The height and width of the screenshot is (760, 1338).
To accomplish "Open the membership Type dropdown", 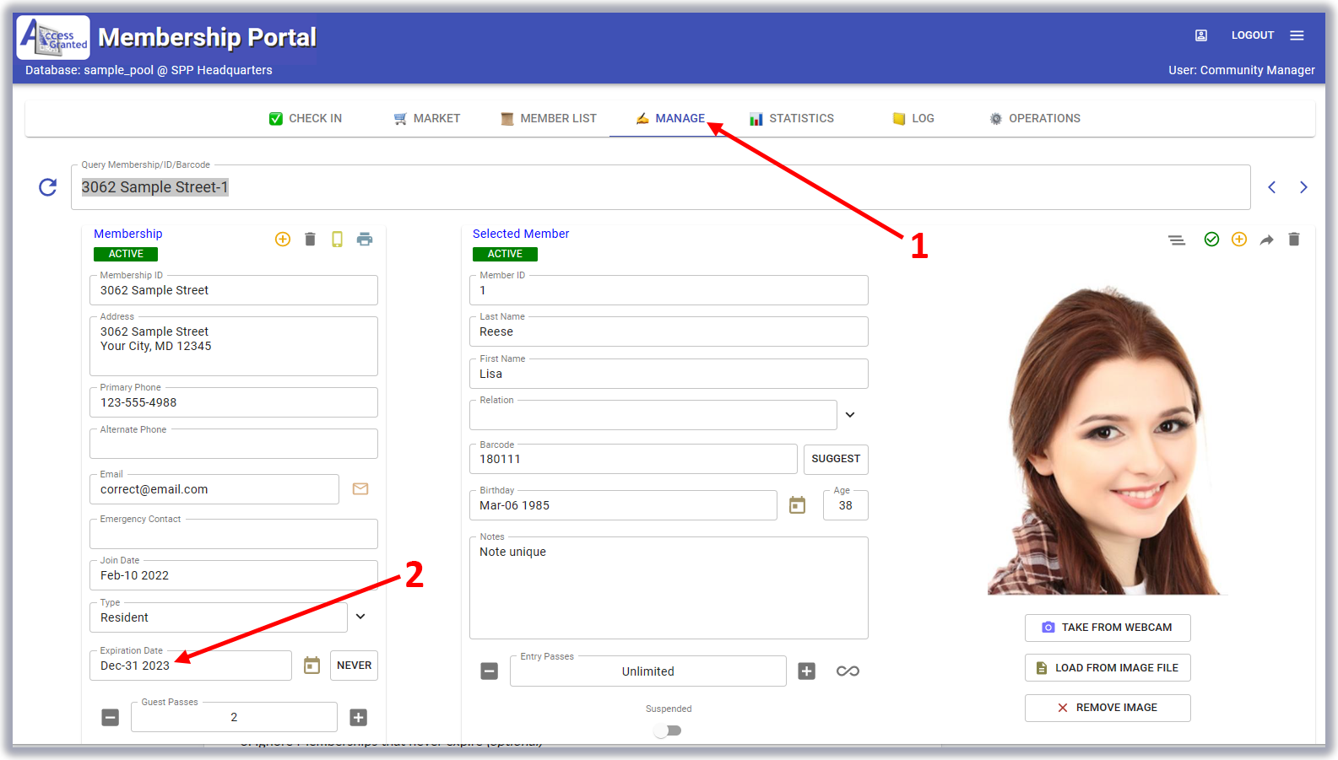I will click(360, 617).
